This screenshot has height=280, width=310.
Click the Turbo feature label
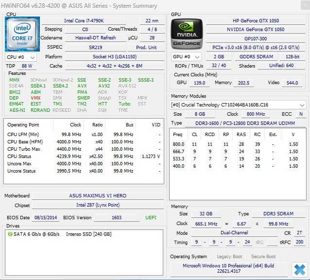pyautogui.click(x=124, y=104)
